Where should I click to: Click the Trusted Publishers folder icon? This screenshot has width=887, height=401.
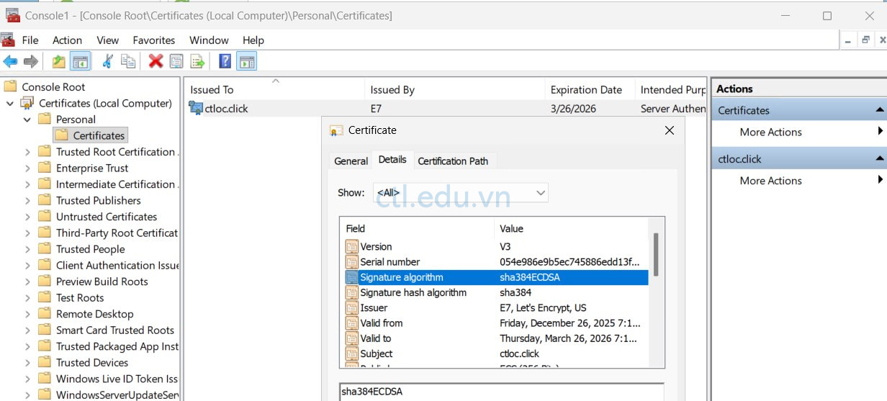pyautogui.click(x=45, y=200)
